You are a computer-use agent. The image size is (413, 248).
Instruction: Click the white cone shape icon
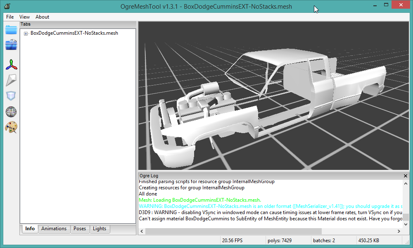[x=11, y=80]
